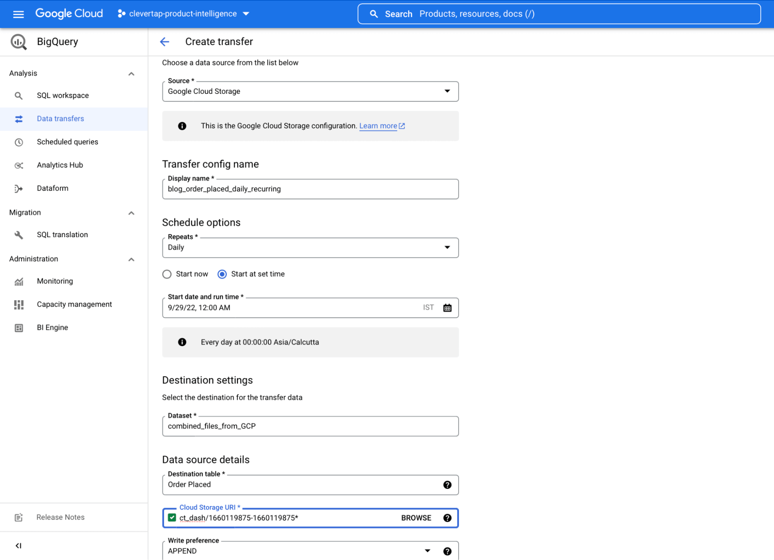Open the calendar date picker icon
The height and width of the screenshot is (560, 774).
447,308
